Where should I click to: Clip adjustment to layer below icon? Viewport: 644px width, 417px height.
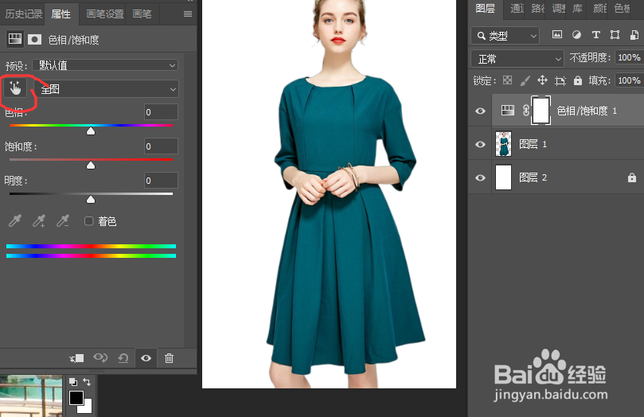76,358
